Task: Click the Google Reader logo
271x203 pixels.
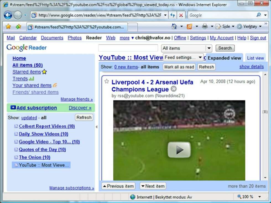Action: [27, 48]
